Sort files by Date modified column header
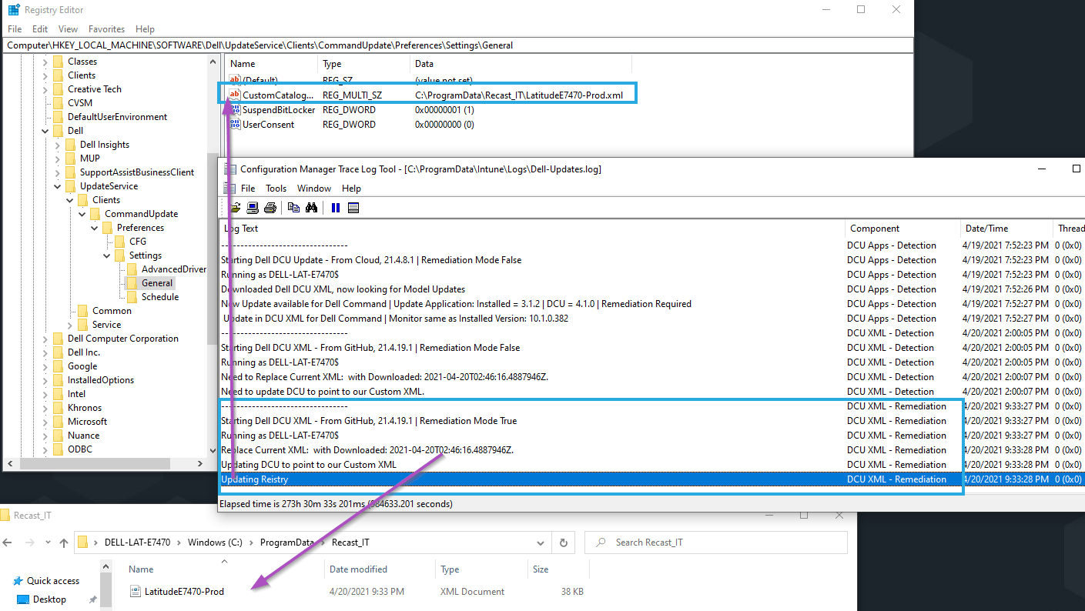 point(359,569)
